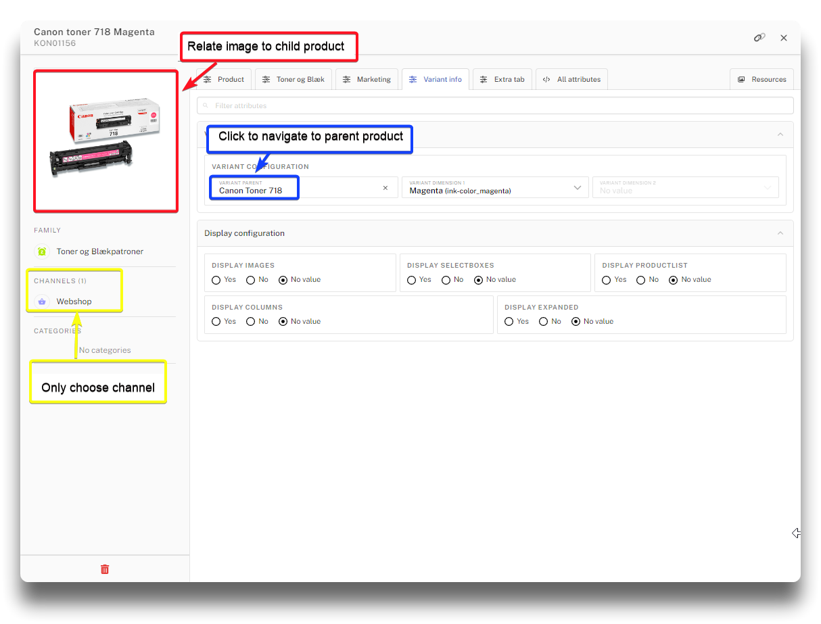Open the All attributes tab

pos(571,79)
